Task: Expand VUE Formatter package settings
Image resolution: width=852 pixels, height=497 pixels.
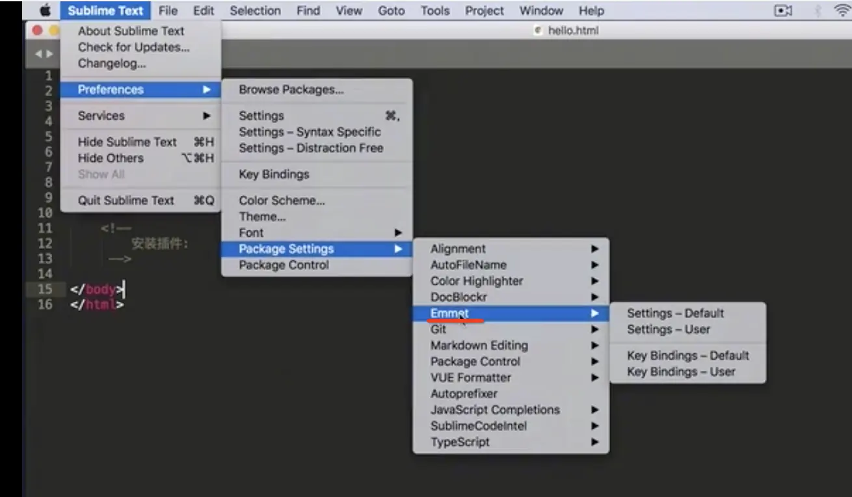Action: [511, 377]
